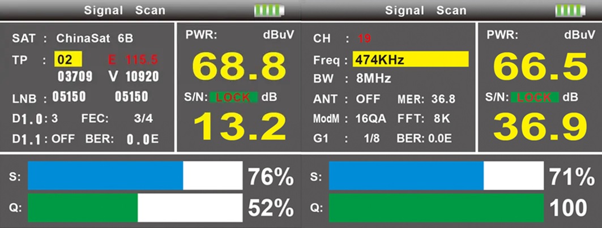
Task: Click the blue S strength bar at 71%
Action: (405, 176)
